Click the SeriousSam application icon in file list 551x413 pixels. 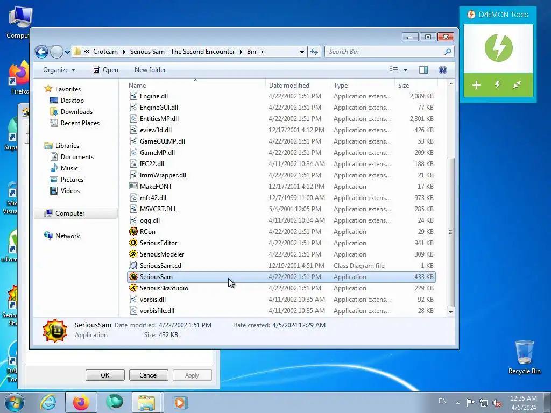pyautogui.click(x=133, y=277)
